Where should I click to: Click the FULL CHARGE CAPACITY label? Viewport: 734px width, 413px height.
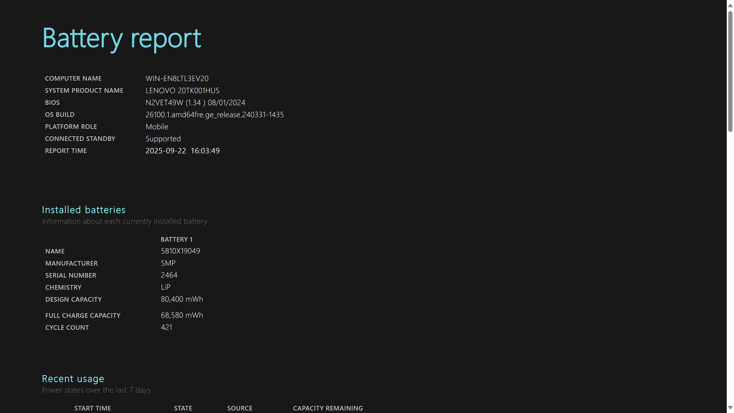point(83,316)
